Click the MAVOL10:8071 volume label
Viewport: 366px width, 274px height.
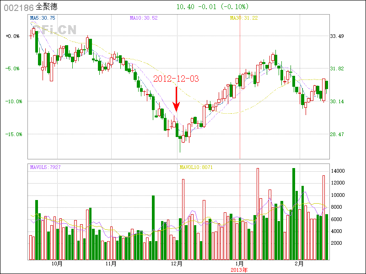pos(196,167)
